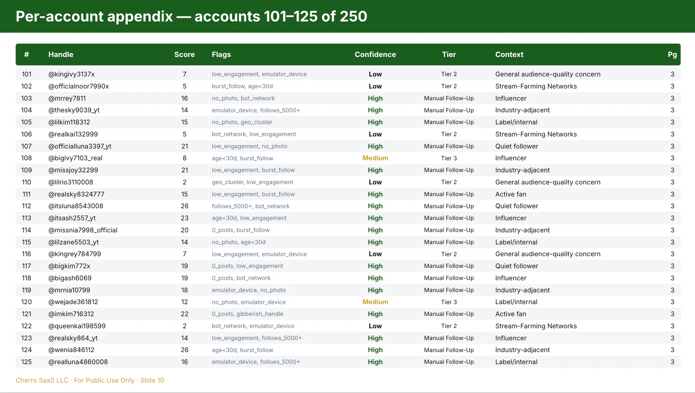Click handle @realsky8324777
This screenshot has width=695, height=393.
pyautogui.click(x=76, y=194)
